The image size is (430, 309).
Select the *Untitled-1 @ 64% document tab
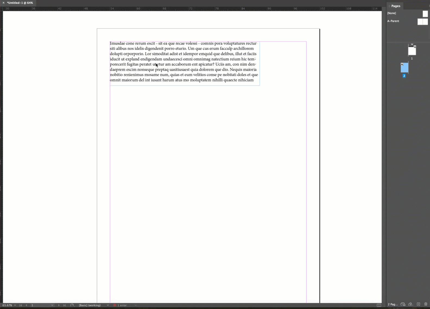tap(20, 3)
